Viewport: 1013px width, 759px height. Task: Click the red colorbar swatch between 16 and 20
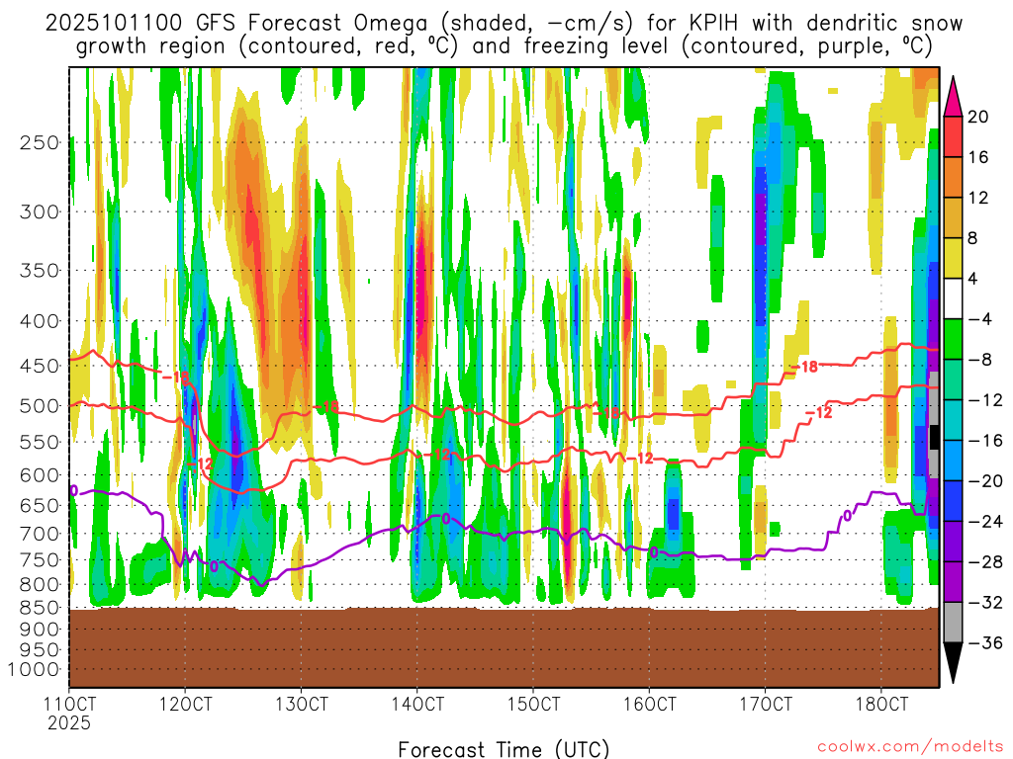953,136
